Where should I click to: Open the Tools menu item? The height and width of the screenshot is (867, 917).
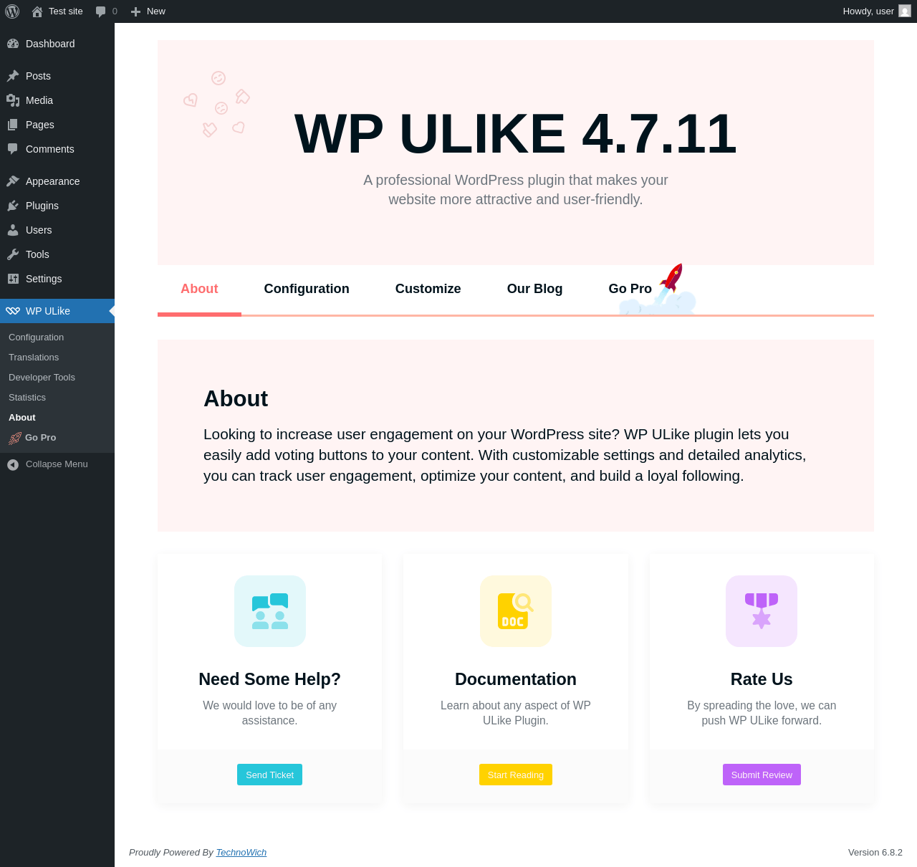point(57,254)
